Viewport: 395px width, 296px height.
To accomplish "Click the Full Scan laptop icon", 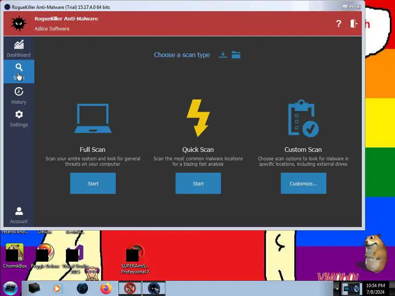I will (93, 118).
